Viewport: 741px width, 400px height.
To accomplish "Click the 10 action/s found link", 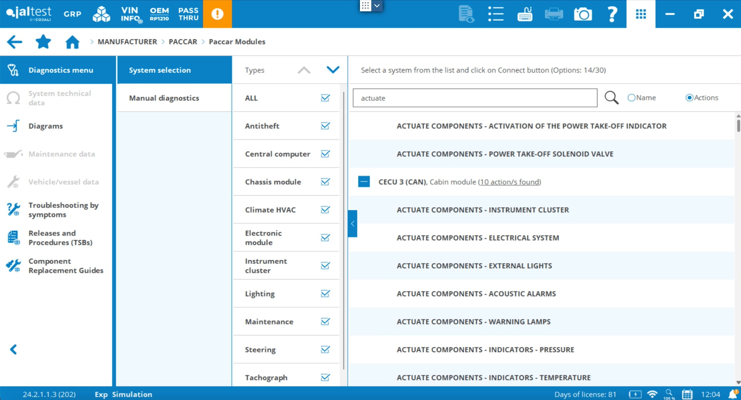I will point(509,182).
